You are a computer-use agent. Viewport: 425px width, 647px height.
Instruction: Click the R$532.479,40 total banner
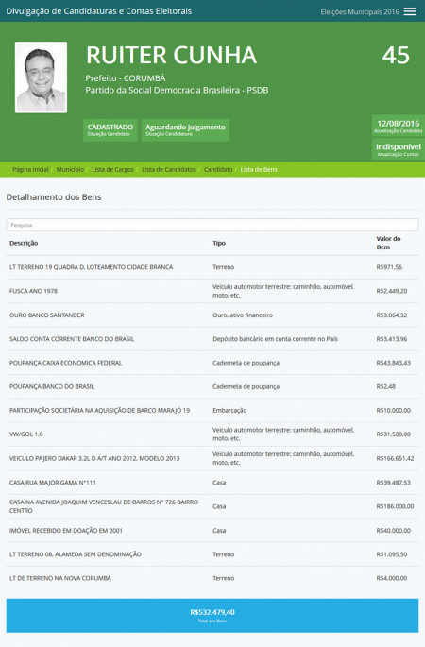click(x=212, y=615)
